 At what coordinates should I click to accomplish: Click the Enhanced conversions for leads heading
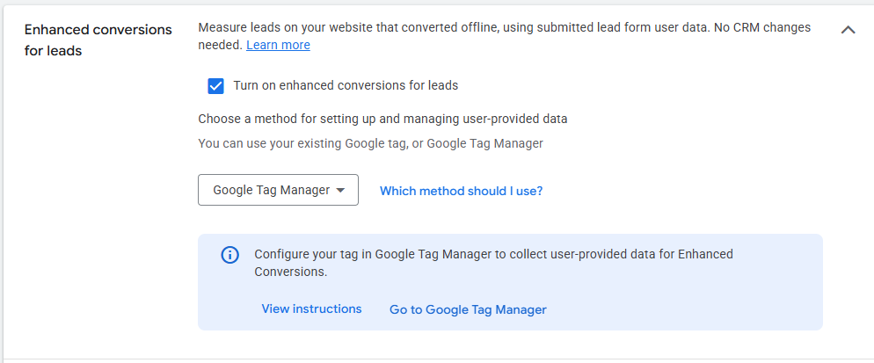(x=98, y=40)
